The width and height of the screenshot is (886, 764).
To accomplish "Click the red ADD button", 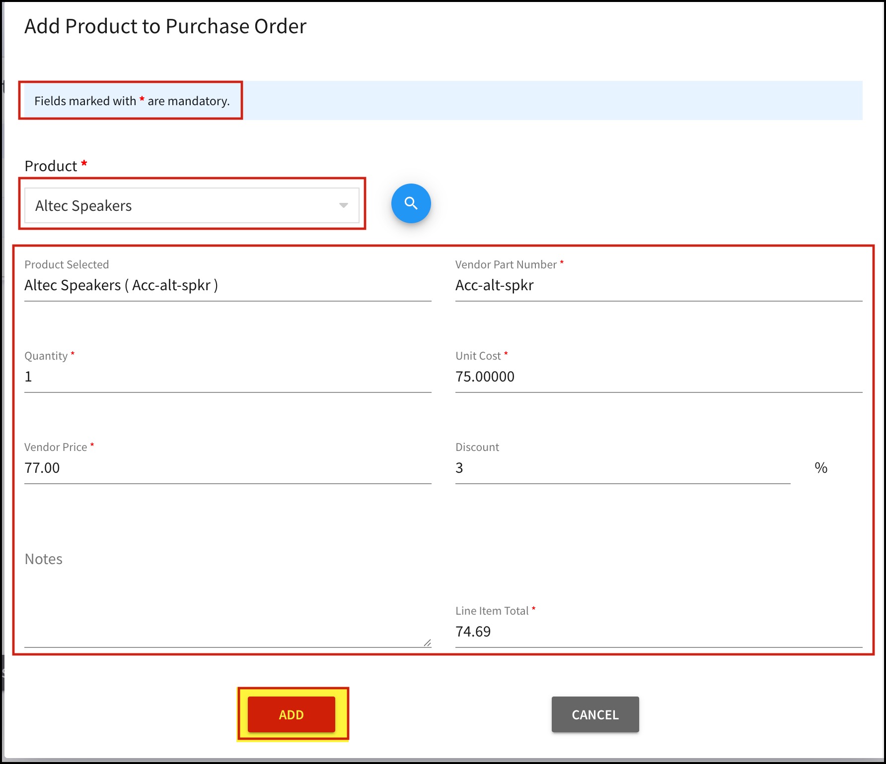I will click(x=292, y=714).
